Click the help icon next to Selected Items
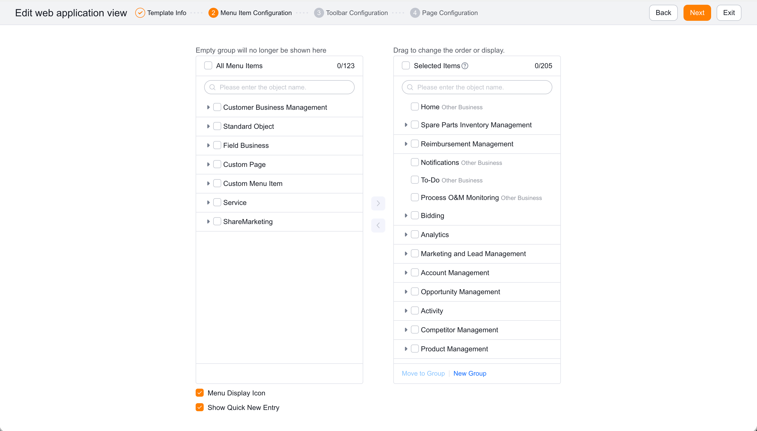Viewport: 757px width, 431px height. click(465, 66)
